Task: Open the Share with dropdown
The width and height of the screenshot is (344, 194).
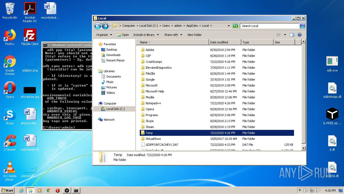Action: 173,35
